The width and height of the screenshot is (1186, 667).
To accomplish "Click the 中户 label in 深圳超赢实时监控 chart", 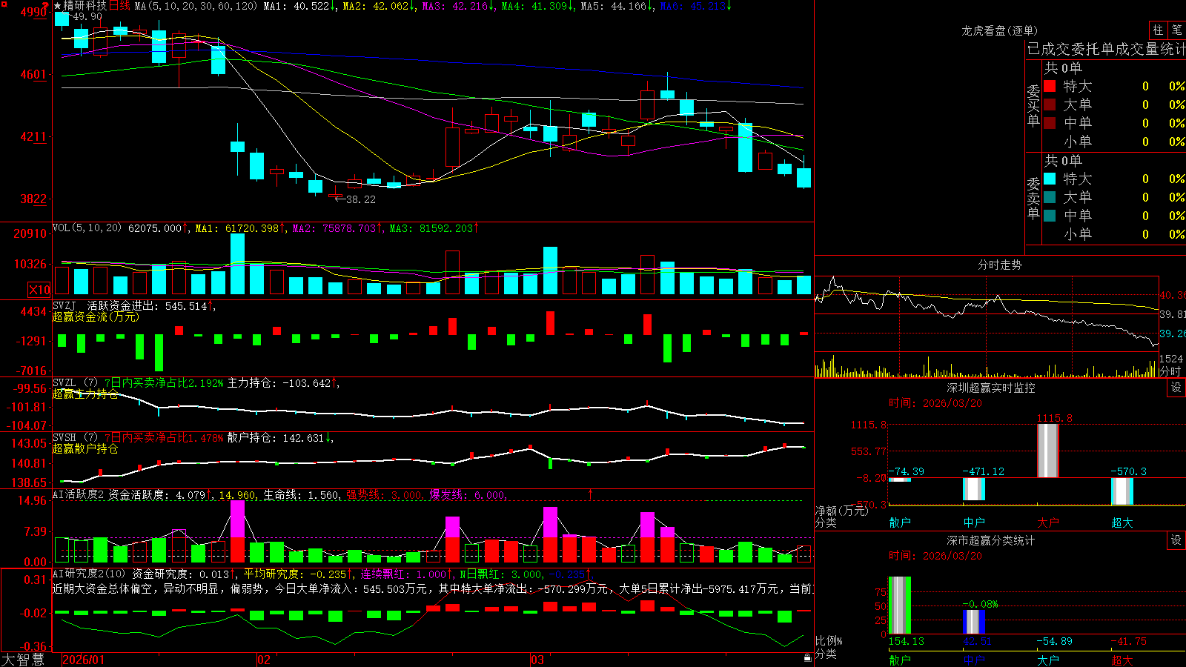I will click(x=974, y=522).
